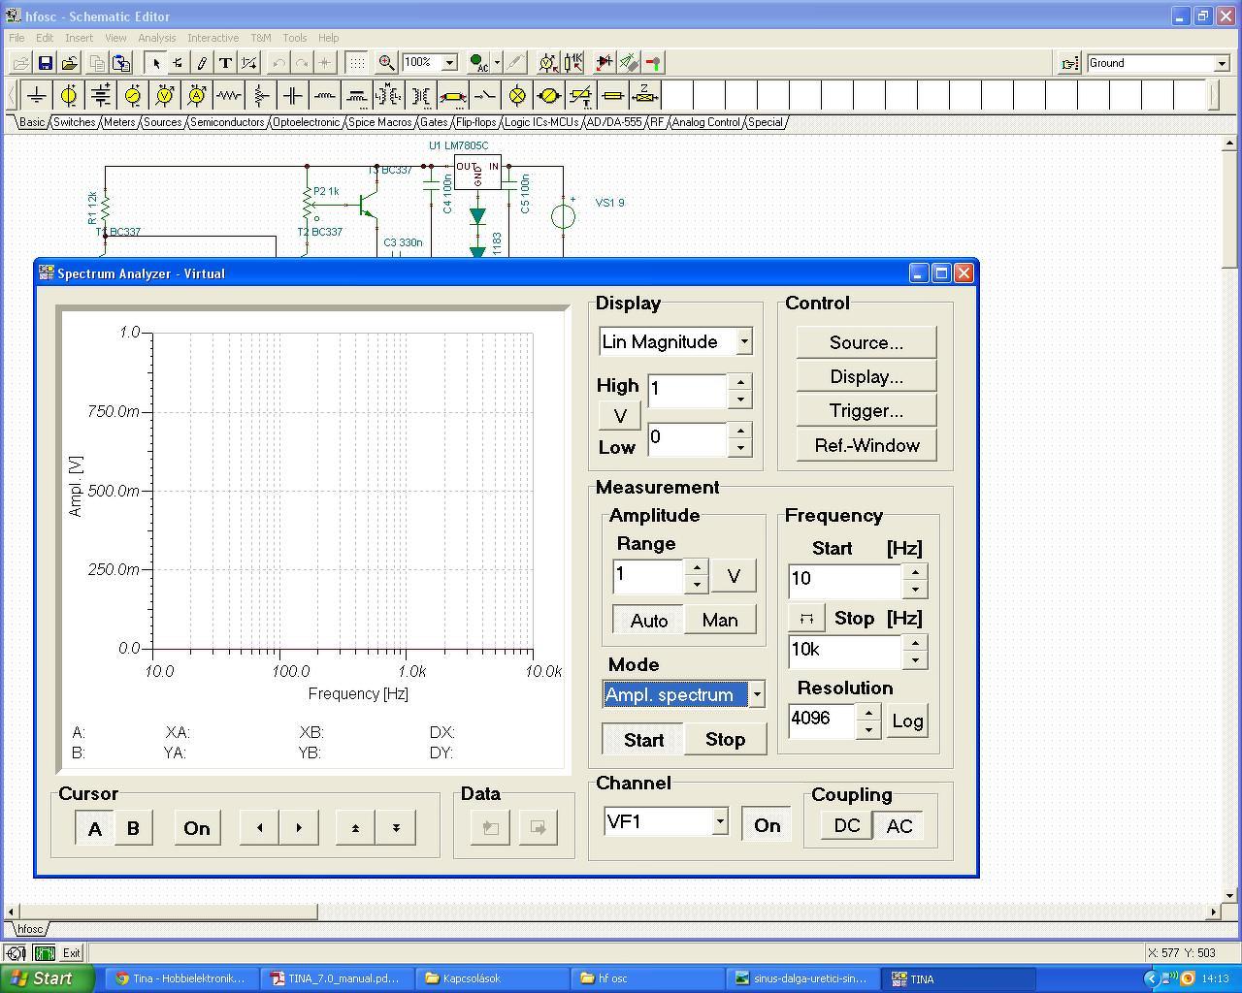Toggle the Log resolution button
The height and width of the screenshot is (993, 1242).
907,721
